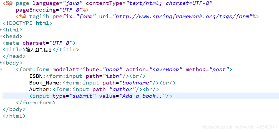Image resolution: width=279 pixels, height=132 pixels.
Task: Click the 'modelAttribute' attribute name
Action: [x=76, y=70]
